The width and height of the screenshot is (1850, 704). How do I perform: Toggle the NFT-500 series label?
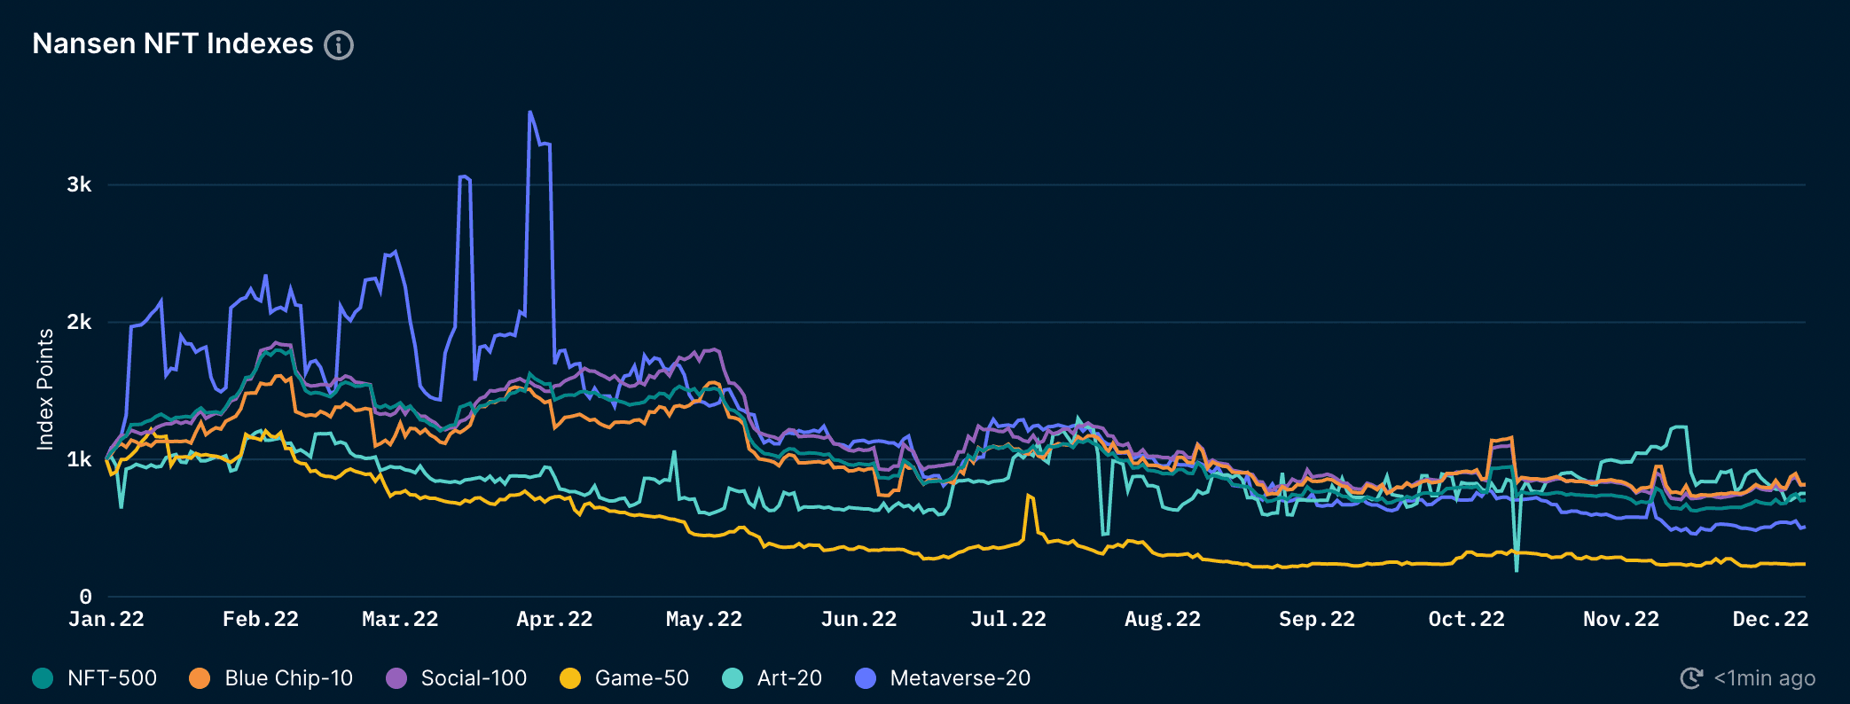pos(112,678)
